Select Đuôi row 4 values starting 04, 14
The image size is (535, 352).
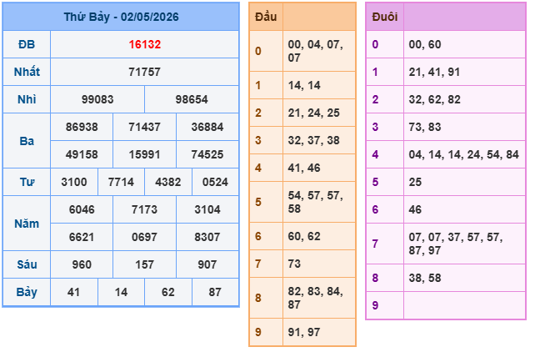[463, 154]
